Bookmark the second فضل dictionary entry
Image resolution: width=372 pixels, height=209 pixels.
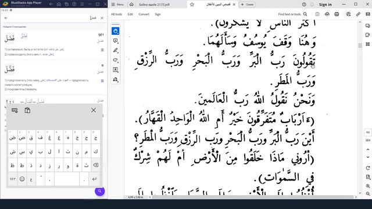102,81
